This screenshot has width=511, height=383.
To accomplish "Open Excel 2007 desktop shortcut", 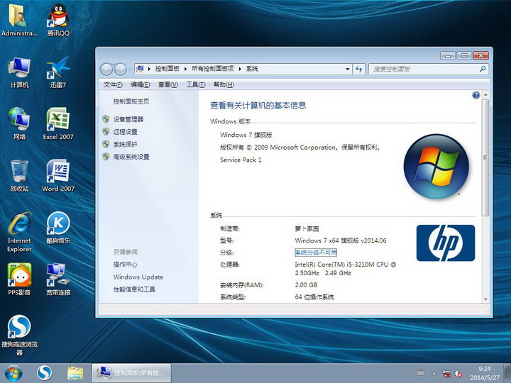I will point(58,121).
